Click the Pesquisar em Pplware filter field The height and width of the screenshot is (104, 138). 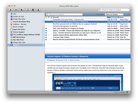click(64, 14)
